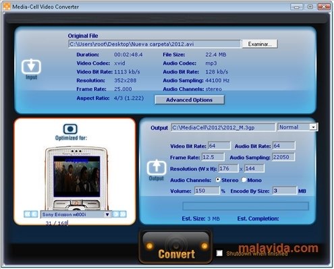Screen dimensions: 334x269
Task: Go to the last device with double-right arrow
Action: tap(123, 214)
